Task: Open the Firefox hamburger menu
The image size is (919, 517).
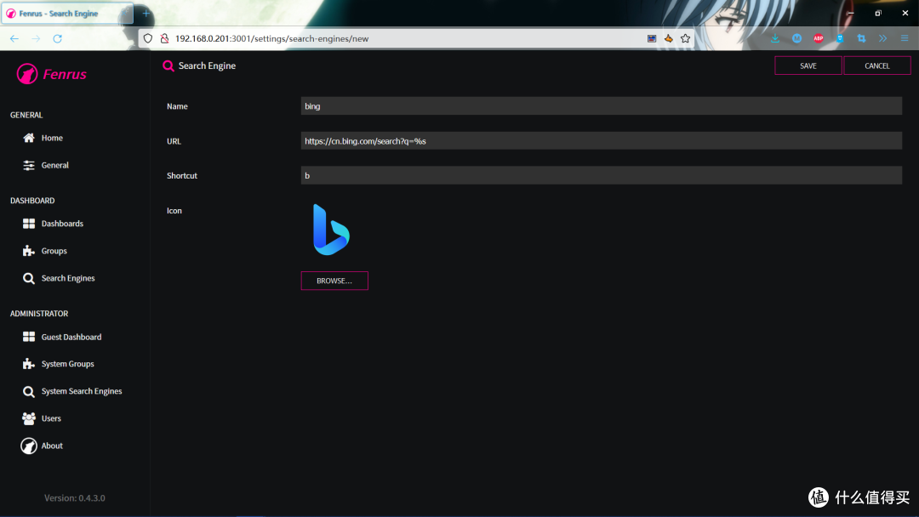Action: [x=903, y=38]
